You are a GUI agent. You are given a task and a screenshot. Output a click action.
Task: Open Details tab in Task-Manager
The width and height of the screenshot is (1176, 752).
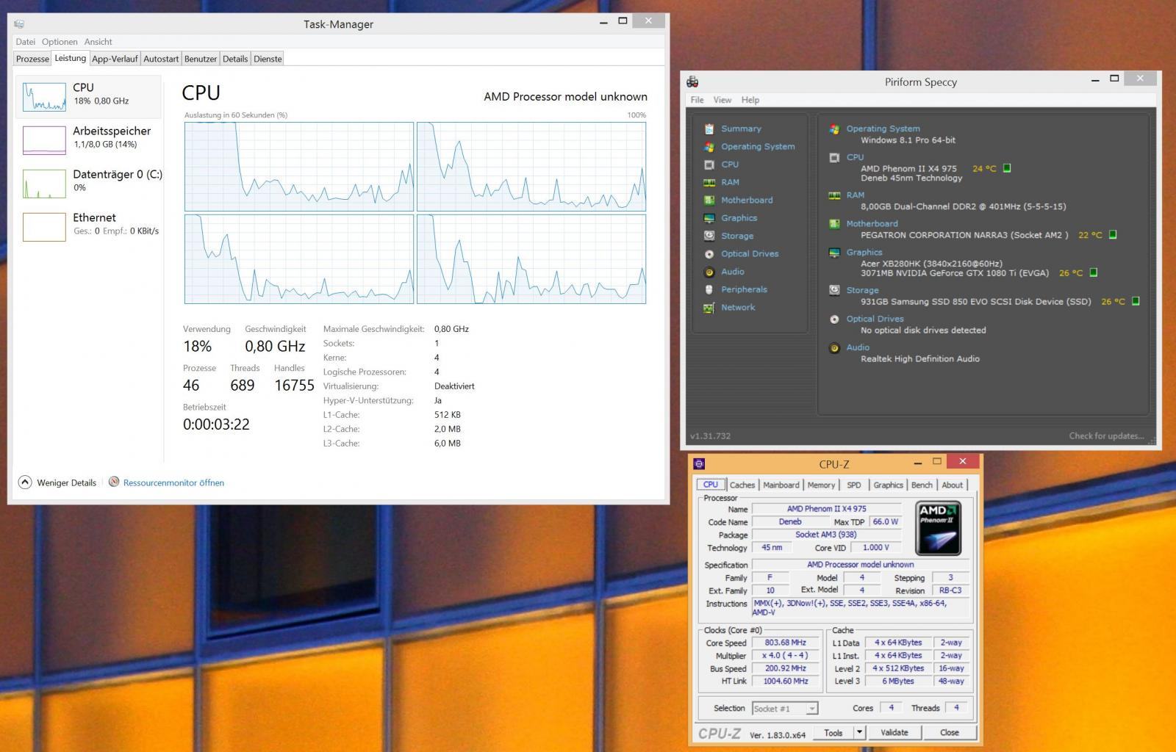(x=235, y=59)
